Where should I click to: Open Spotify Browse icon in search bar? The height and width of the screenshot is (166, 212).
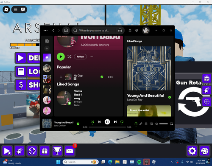click(x=120, y=31)
